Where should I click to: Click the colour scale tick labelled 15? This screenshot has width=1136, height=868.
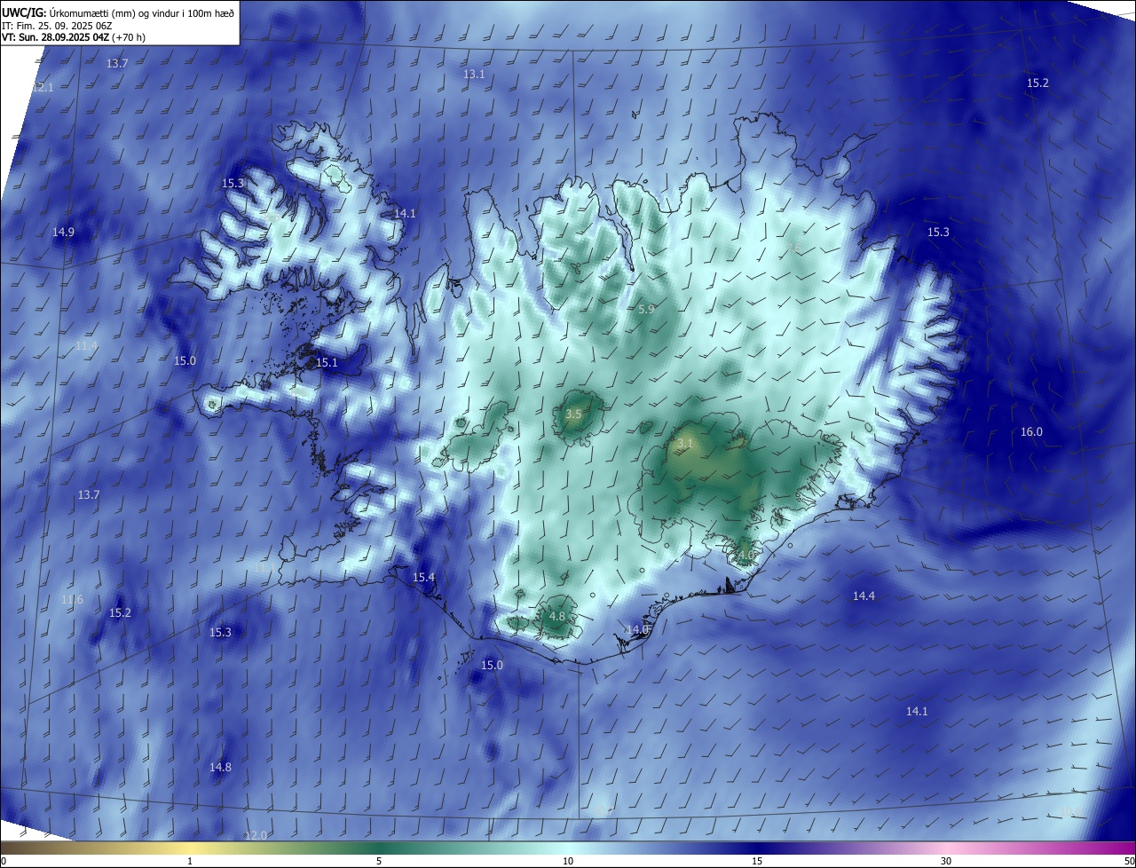click(x=757, y=861)
